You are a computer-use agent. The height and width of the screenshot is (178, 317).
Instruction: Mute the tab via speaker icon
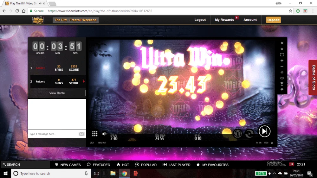(40, 3)
